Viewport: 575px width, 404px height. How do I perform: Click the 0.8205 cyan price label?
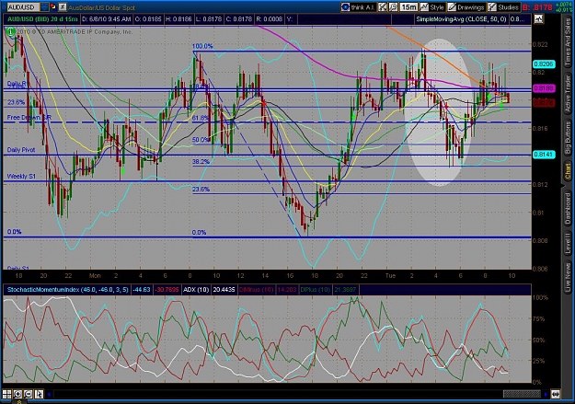(x=544, y=64)
